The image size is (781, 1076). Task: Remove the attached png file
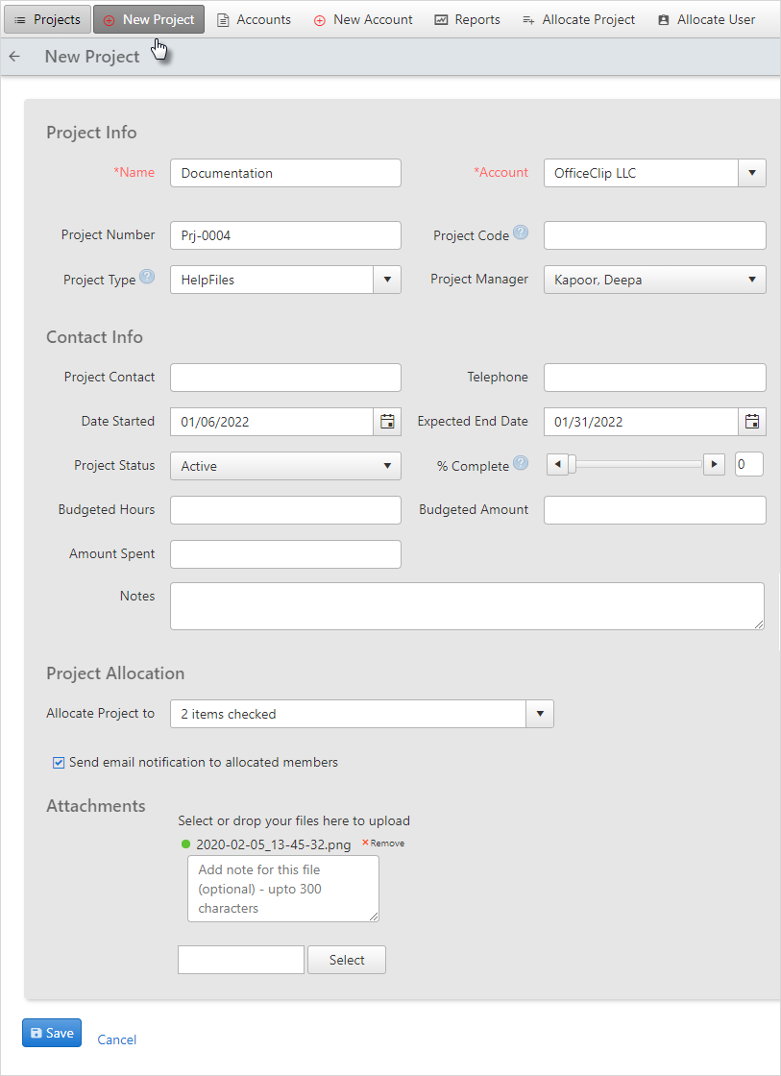click(383, 843)
